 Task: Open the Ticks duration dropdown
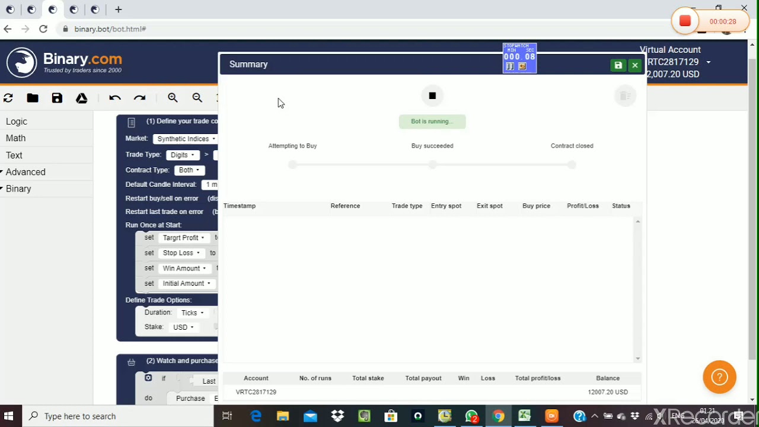(x=192, y=313)
